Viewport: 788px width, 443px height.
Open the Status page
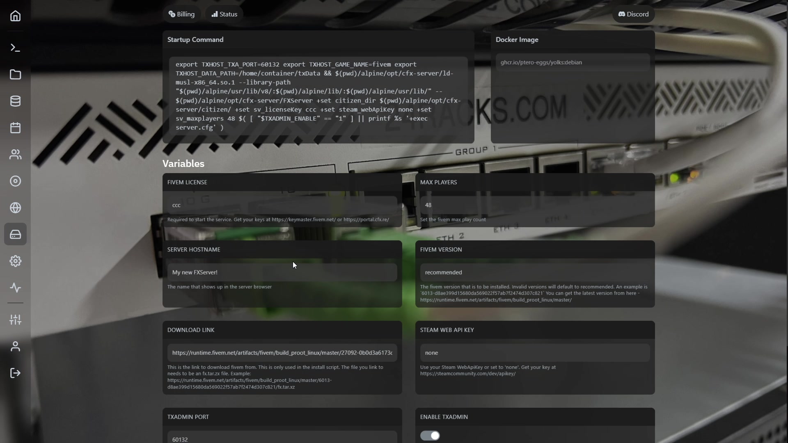[x=224, y=14]
